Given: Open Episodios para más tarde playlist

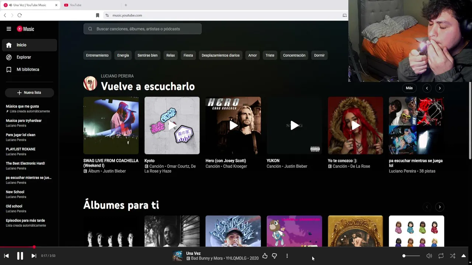Looking at the screenshot, I should [x=29, y=223].
